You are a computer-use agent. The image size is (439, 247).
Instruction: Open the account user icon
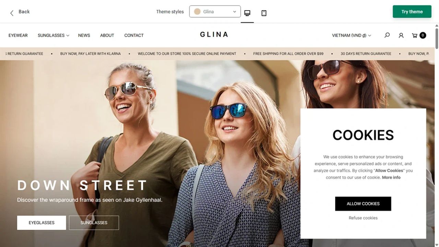[401, 35]
